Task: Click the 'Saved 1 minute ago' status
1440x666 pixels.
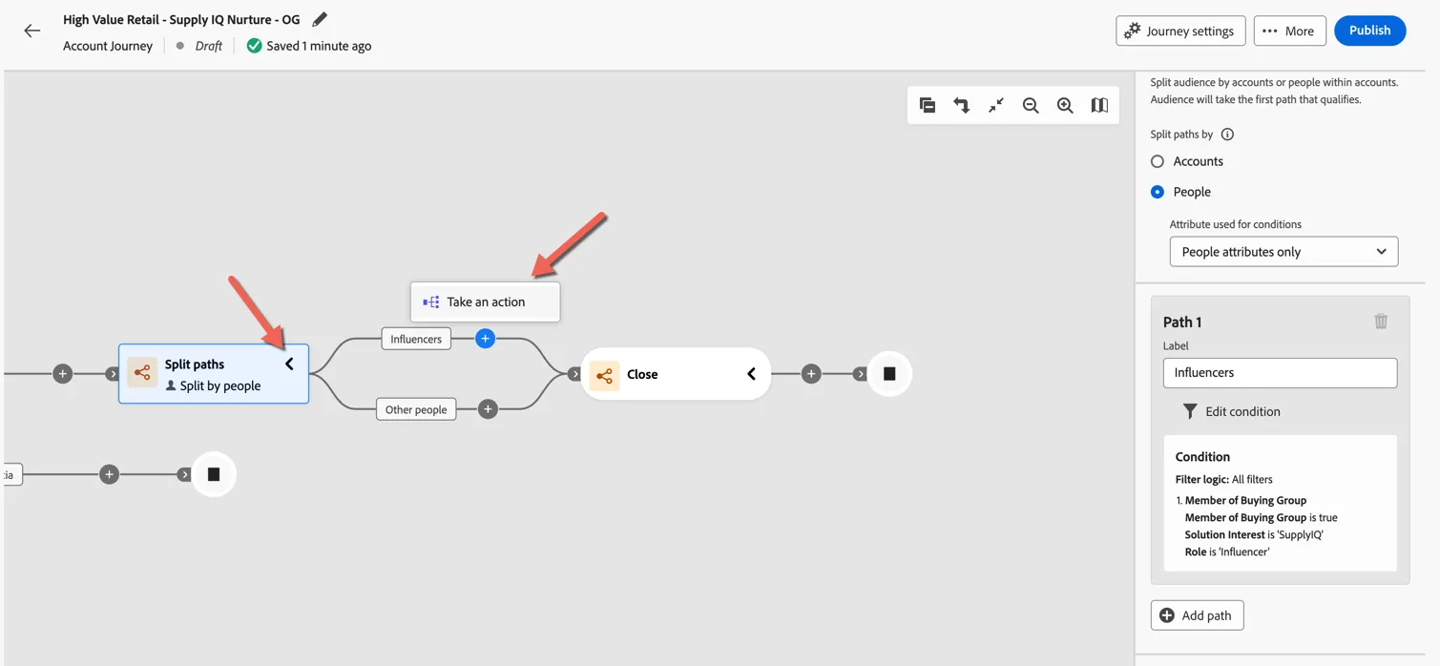Action: 319,46
